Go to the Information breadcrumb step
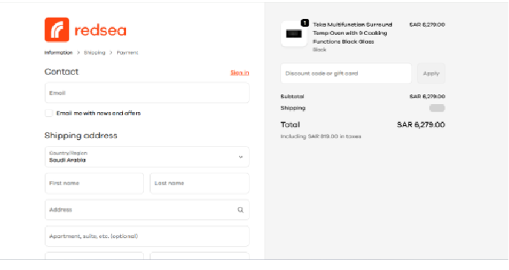Screen dimensions: 509x270 point(58,53)
